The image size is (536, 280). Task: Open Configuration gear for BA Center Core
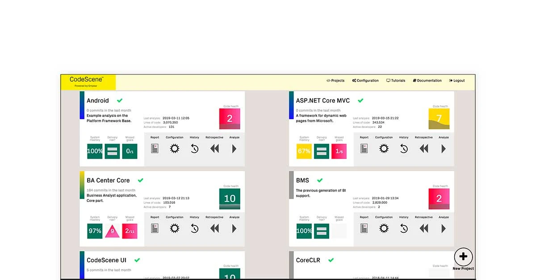click(x=175, y=229)
